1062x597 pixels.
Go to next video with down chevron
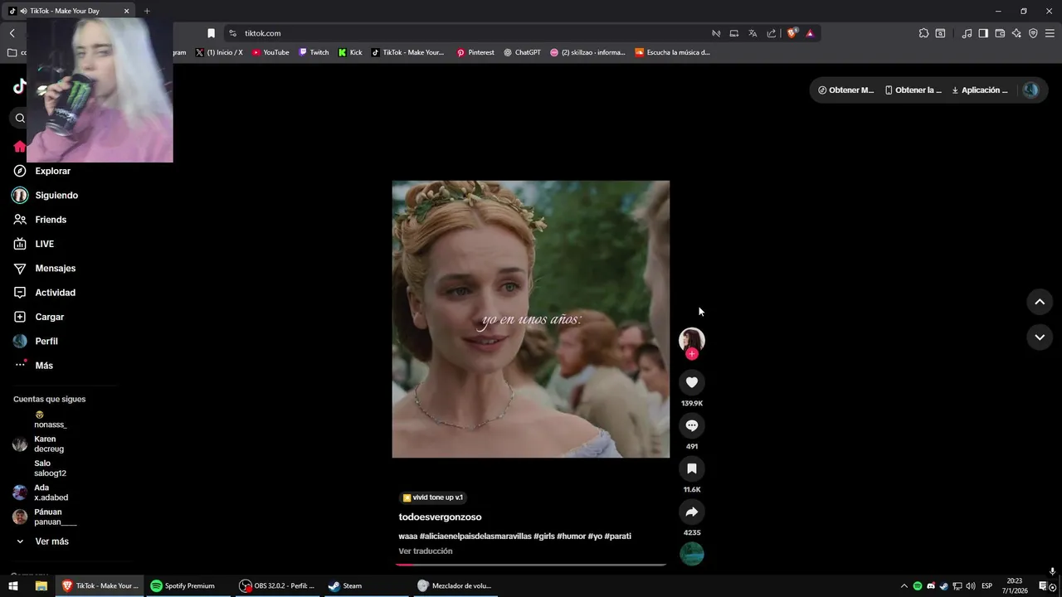click(x=1040, y=337)
